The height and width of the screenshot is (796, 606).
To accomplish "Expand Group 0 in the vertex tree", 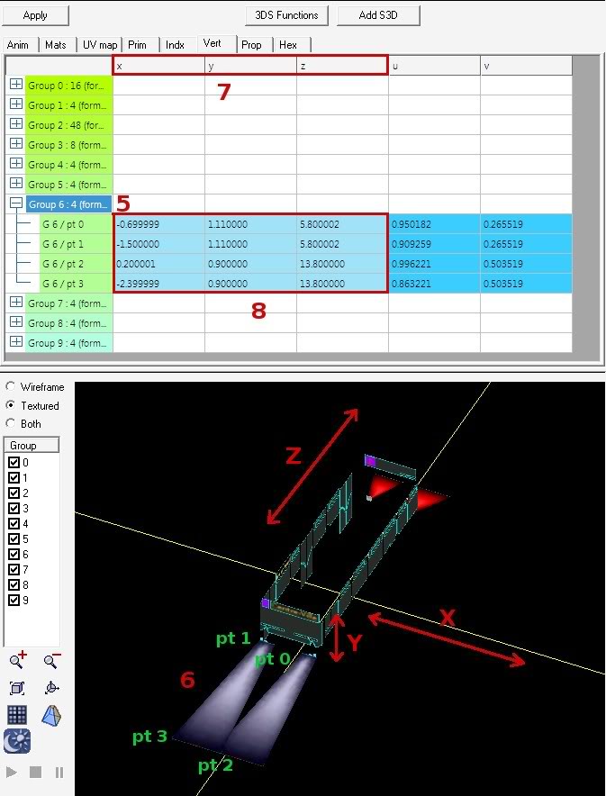I will [x=15, y=85].
